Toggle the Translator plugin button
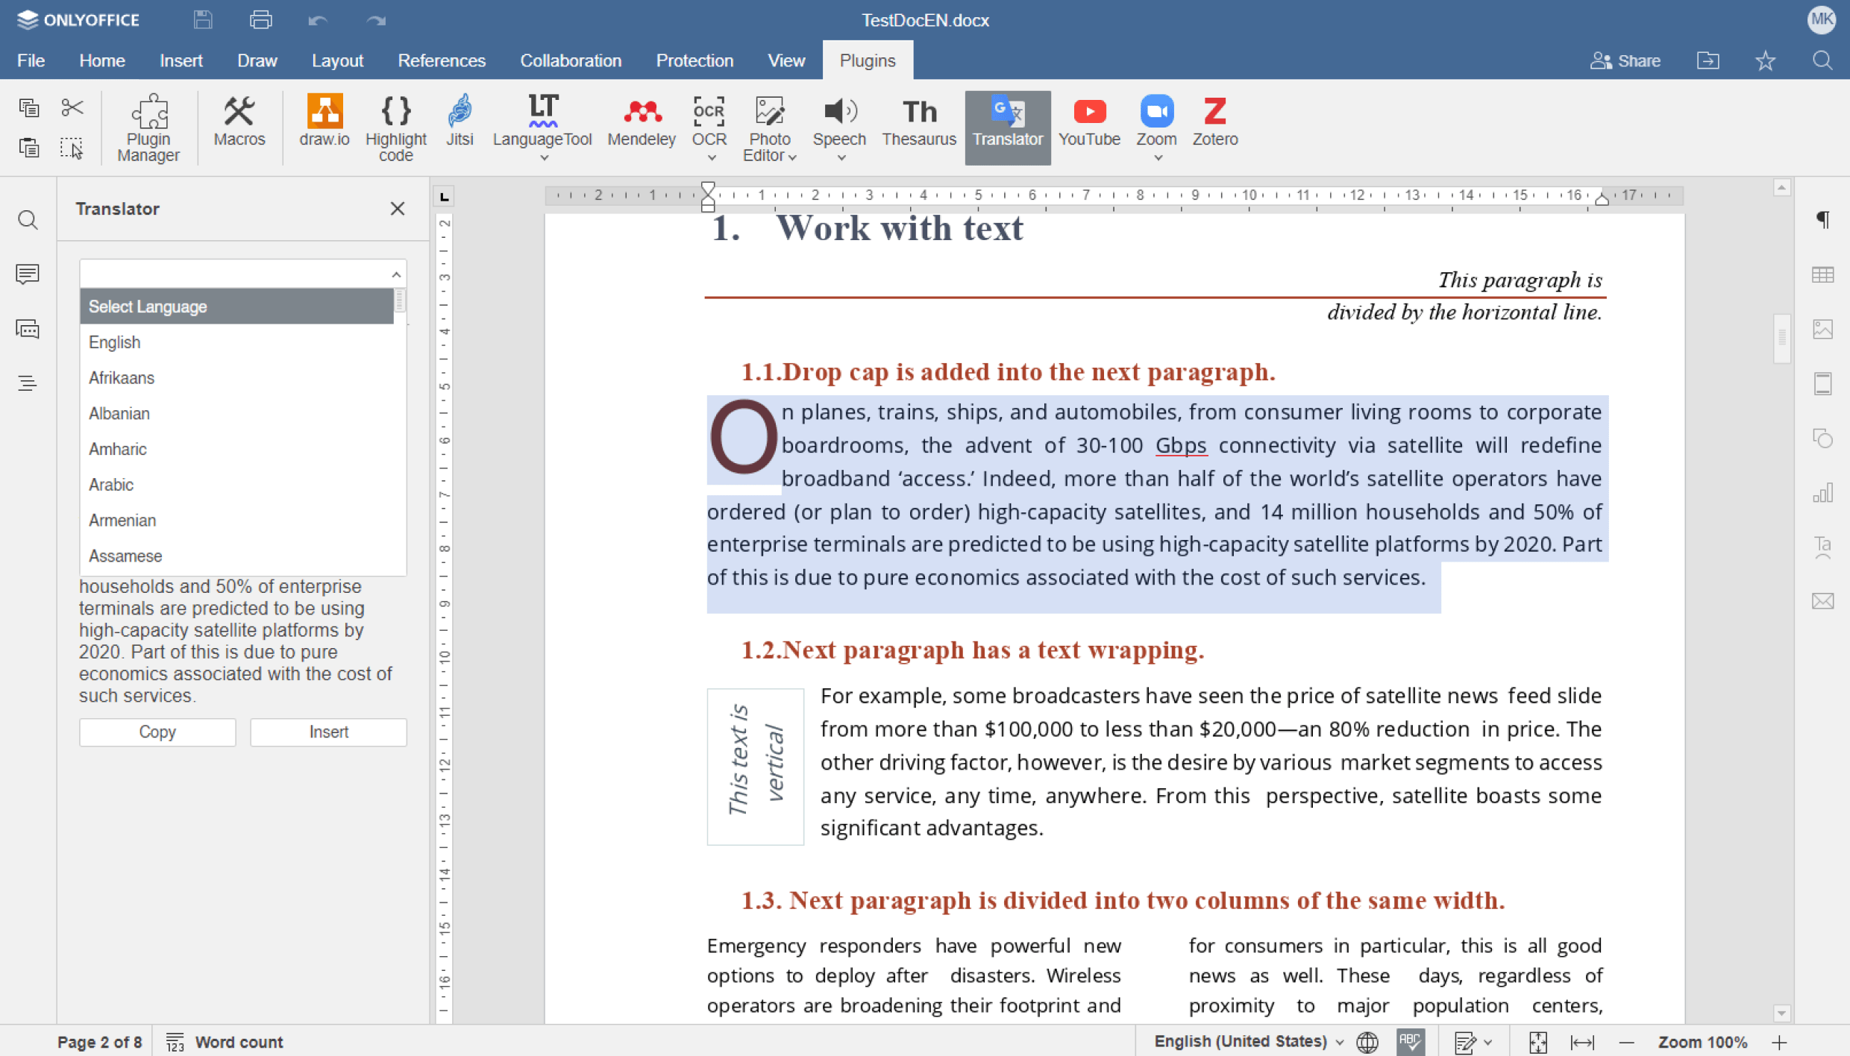 click(x=1007, y=122)
